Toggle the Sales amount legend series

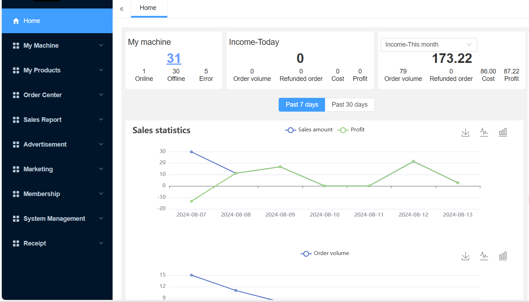coord(309,130)
